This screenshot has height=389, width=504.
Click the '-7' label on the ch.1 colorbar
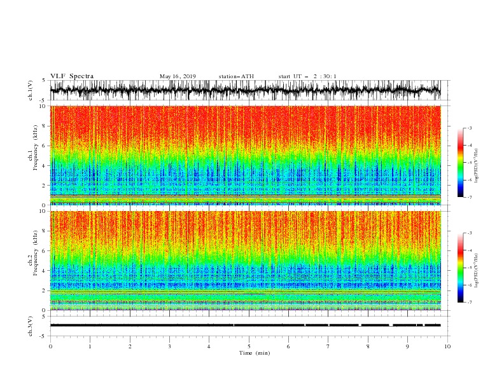[470, 197]
